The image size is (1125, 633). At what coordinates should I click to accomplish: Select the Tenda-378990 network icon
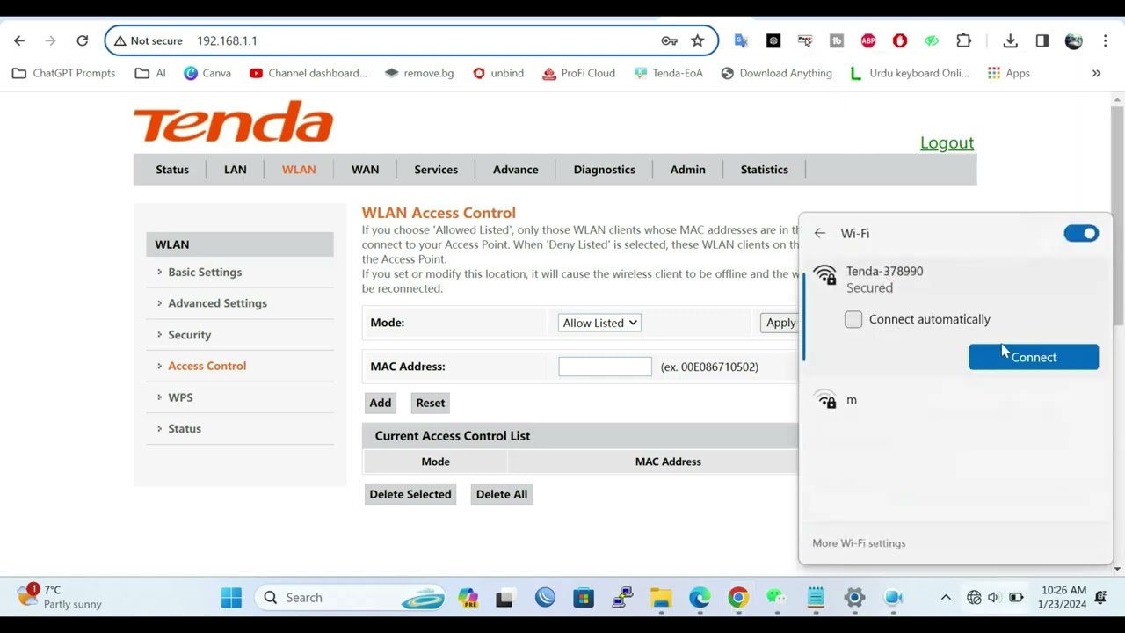click(x=825, y=276)
